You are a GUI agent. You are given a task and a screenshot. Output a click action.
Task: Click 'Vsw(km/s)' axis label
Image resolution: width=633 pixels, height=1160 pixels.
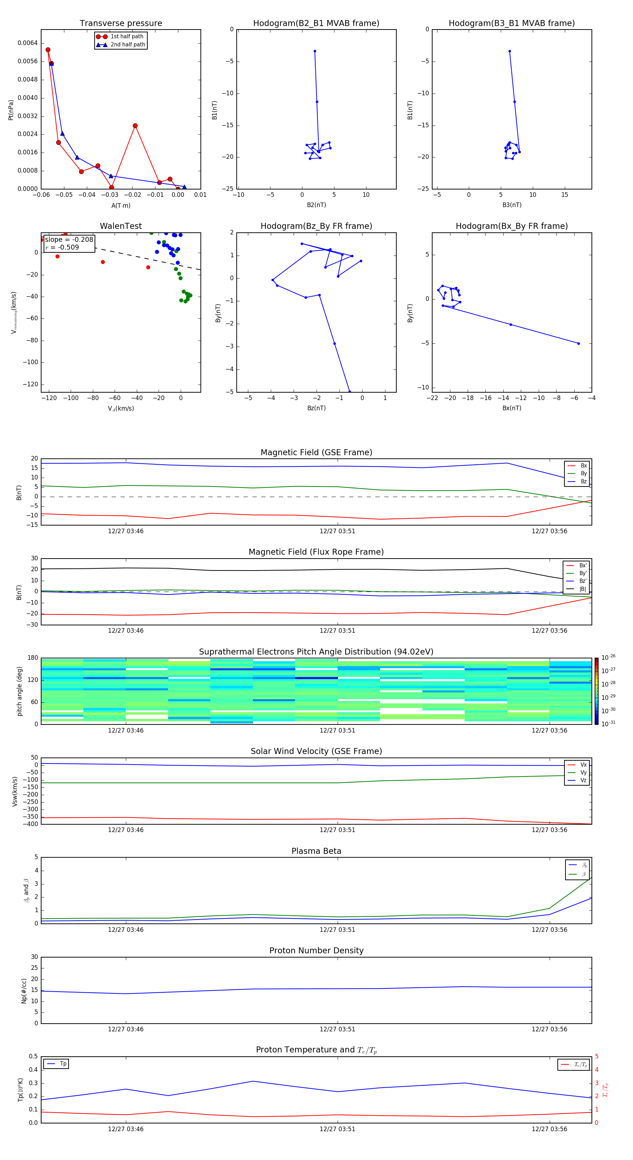point(15,791)
